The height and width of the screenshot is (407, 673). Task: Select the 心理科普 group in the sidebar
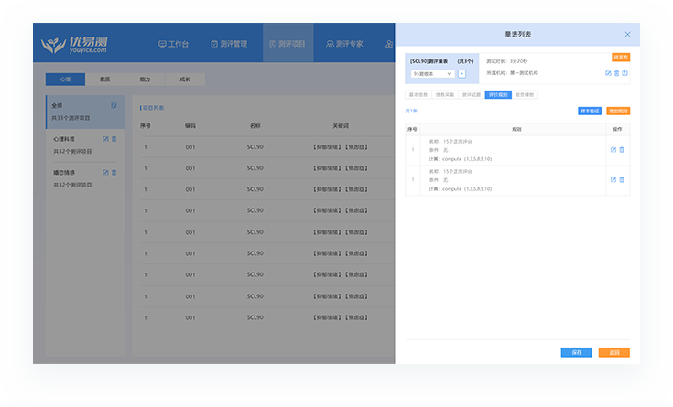pos(85,145)
